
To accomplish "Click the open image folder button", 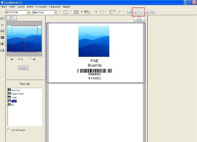I will click(12, 18).
